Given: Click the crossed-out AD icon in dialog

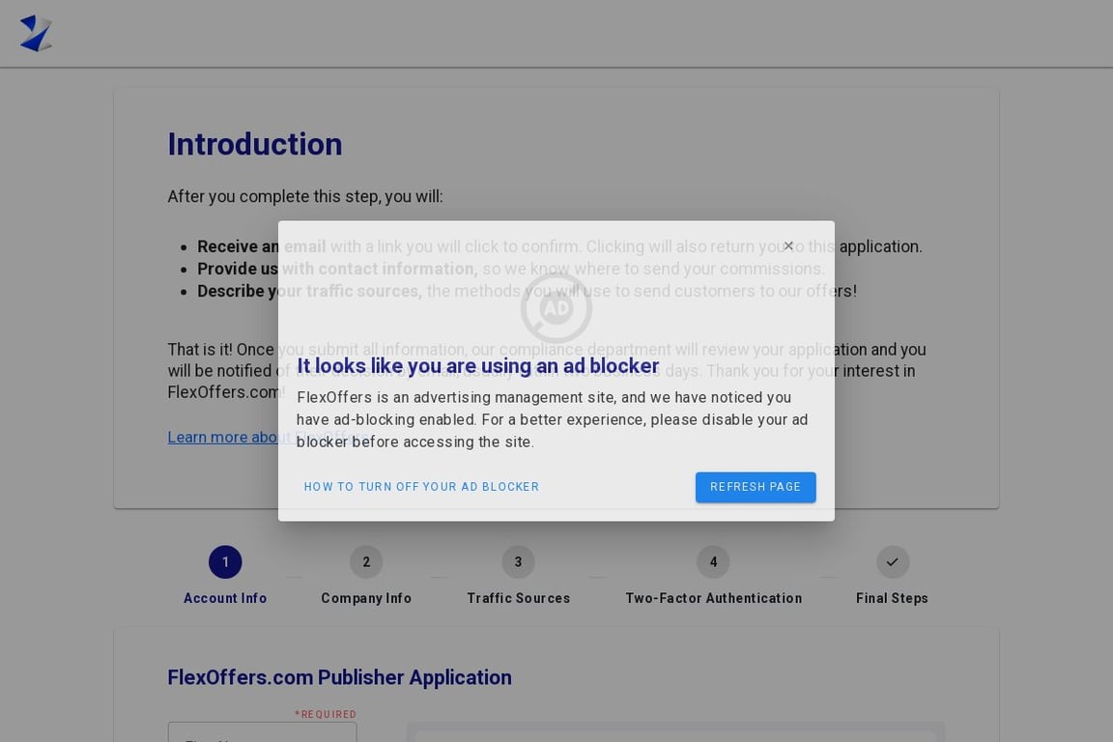Looking at the screenshot, I should point(556,308).
